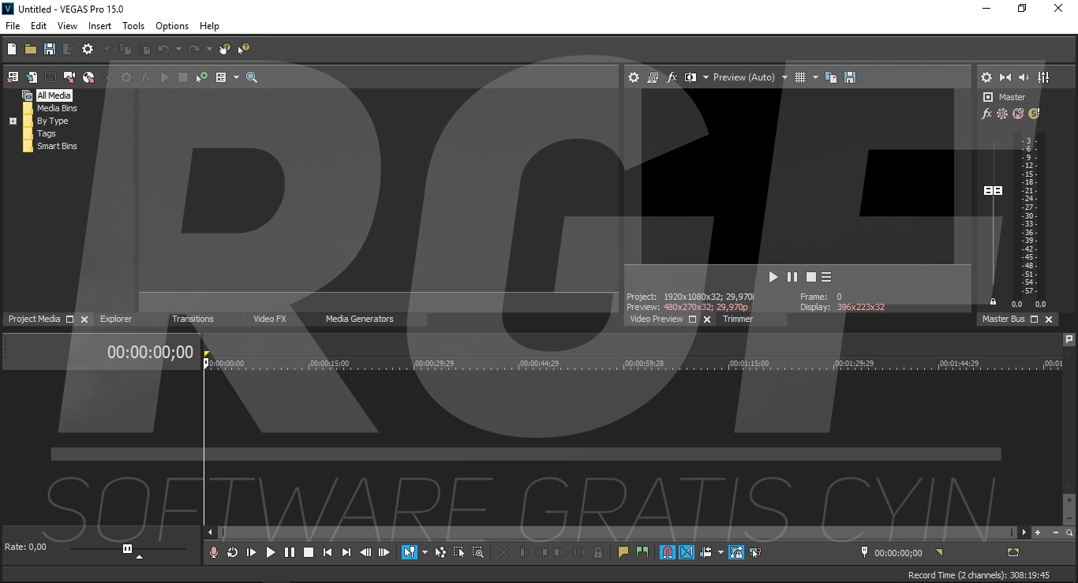
Task: Toggle Loop Playback in the transport bar
Action: coord(232,552)
